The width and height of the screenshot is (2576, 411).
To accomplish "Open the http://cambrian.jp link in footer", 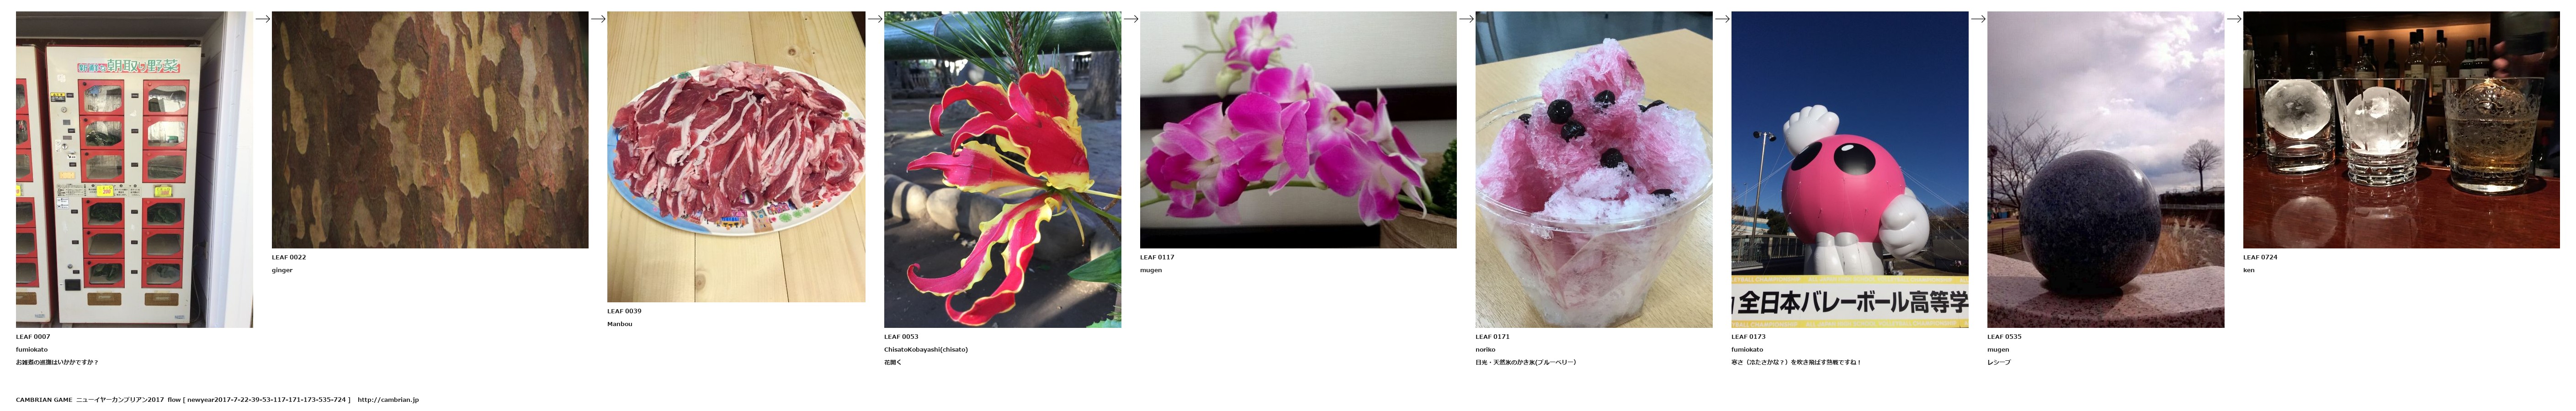I will click(388, 400).
